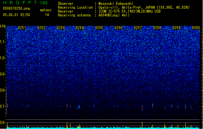Select the filename 0506010250.png
The image size is (203, 129).
coord(16,8)
